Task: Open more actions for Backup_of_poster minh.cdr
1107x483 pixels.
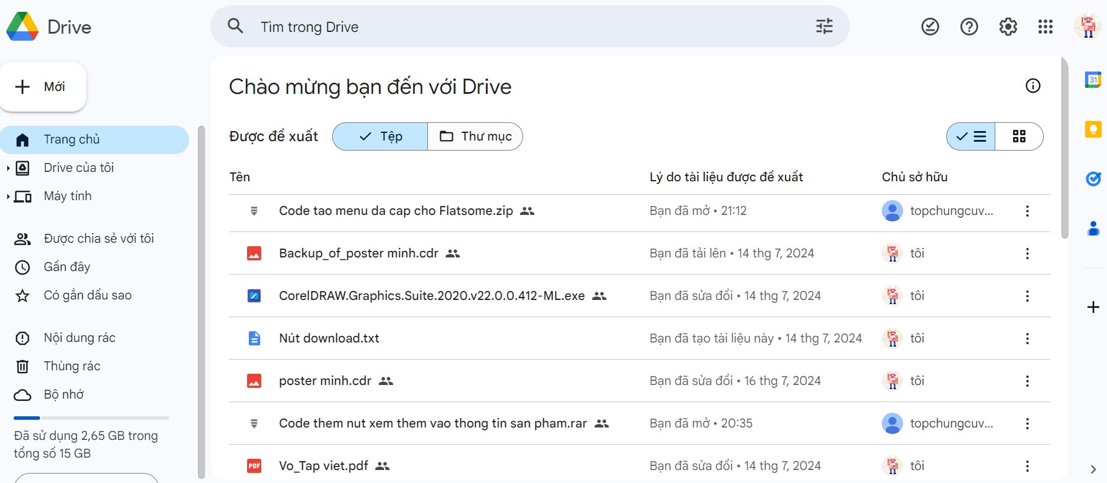Action: 1027,253
